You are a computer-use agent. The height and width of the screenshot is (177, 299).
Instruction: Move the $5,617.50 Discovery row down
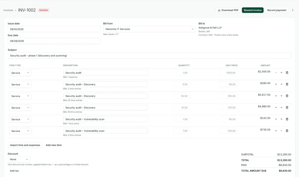click(281, 96)
